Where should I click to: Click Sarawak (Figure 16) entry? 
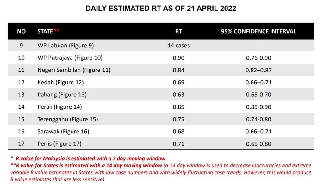point(63,132)
